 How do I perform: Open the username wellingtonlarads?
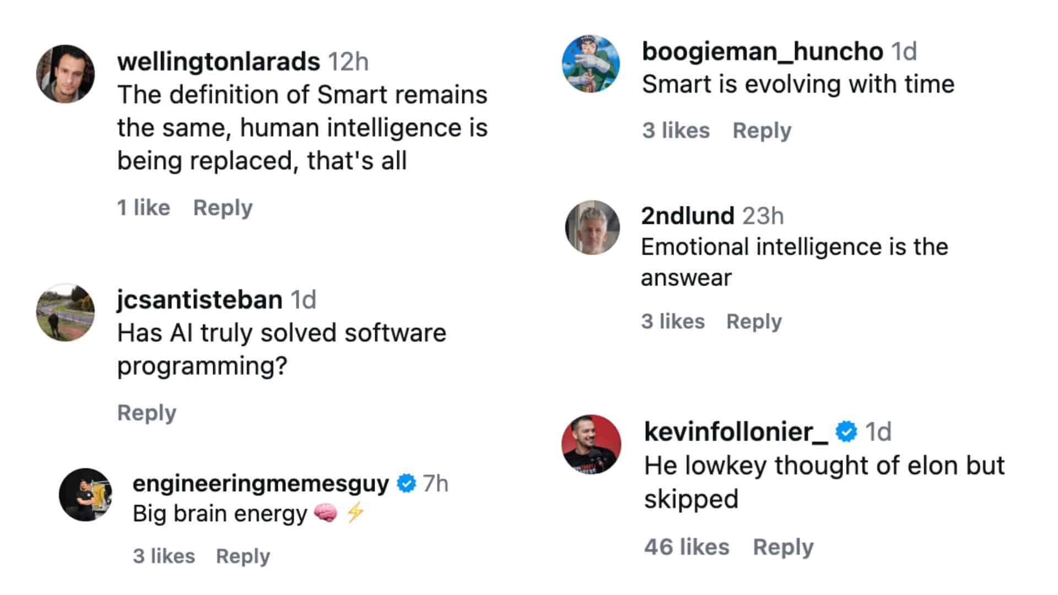click(x=218, y=62)
